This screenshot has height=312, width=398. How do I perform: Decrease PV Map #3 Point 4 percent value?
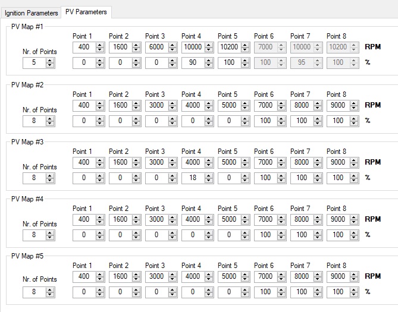(x=209, y=180)
